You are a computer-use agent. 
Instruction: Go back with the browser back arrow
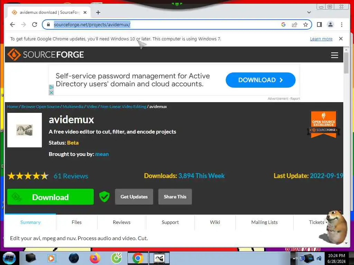(12, 24)
